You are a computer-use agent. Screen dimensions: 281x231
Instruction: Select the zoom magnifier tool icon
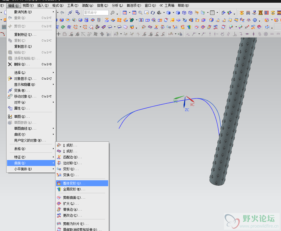(140, 12)
